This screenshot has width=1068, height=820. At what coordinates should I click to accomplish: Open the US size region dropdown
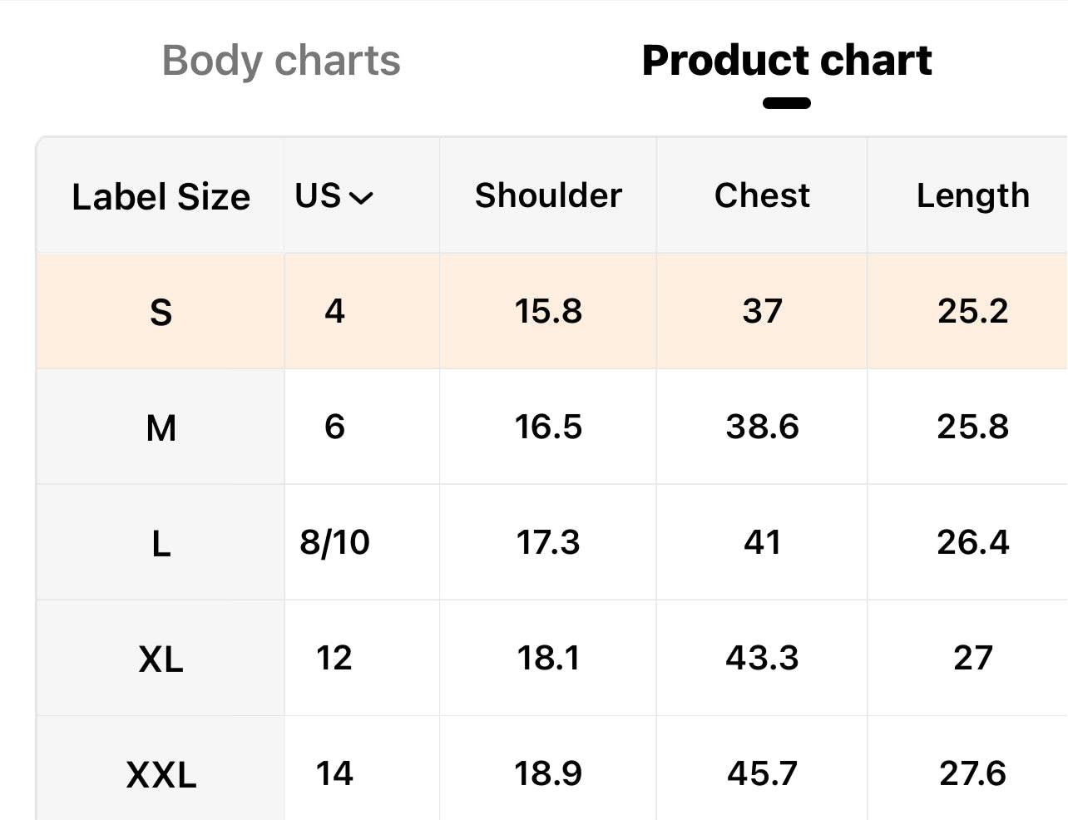click(x=334, y=196)
